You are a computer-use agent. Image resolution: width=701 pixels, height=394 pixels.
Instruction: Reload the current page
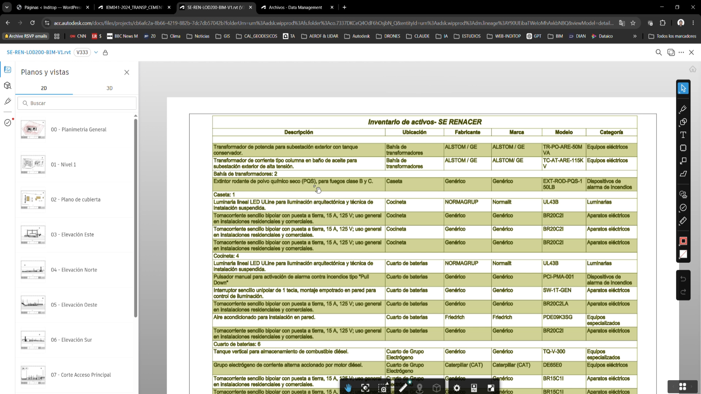(32, 23)
